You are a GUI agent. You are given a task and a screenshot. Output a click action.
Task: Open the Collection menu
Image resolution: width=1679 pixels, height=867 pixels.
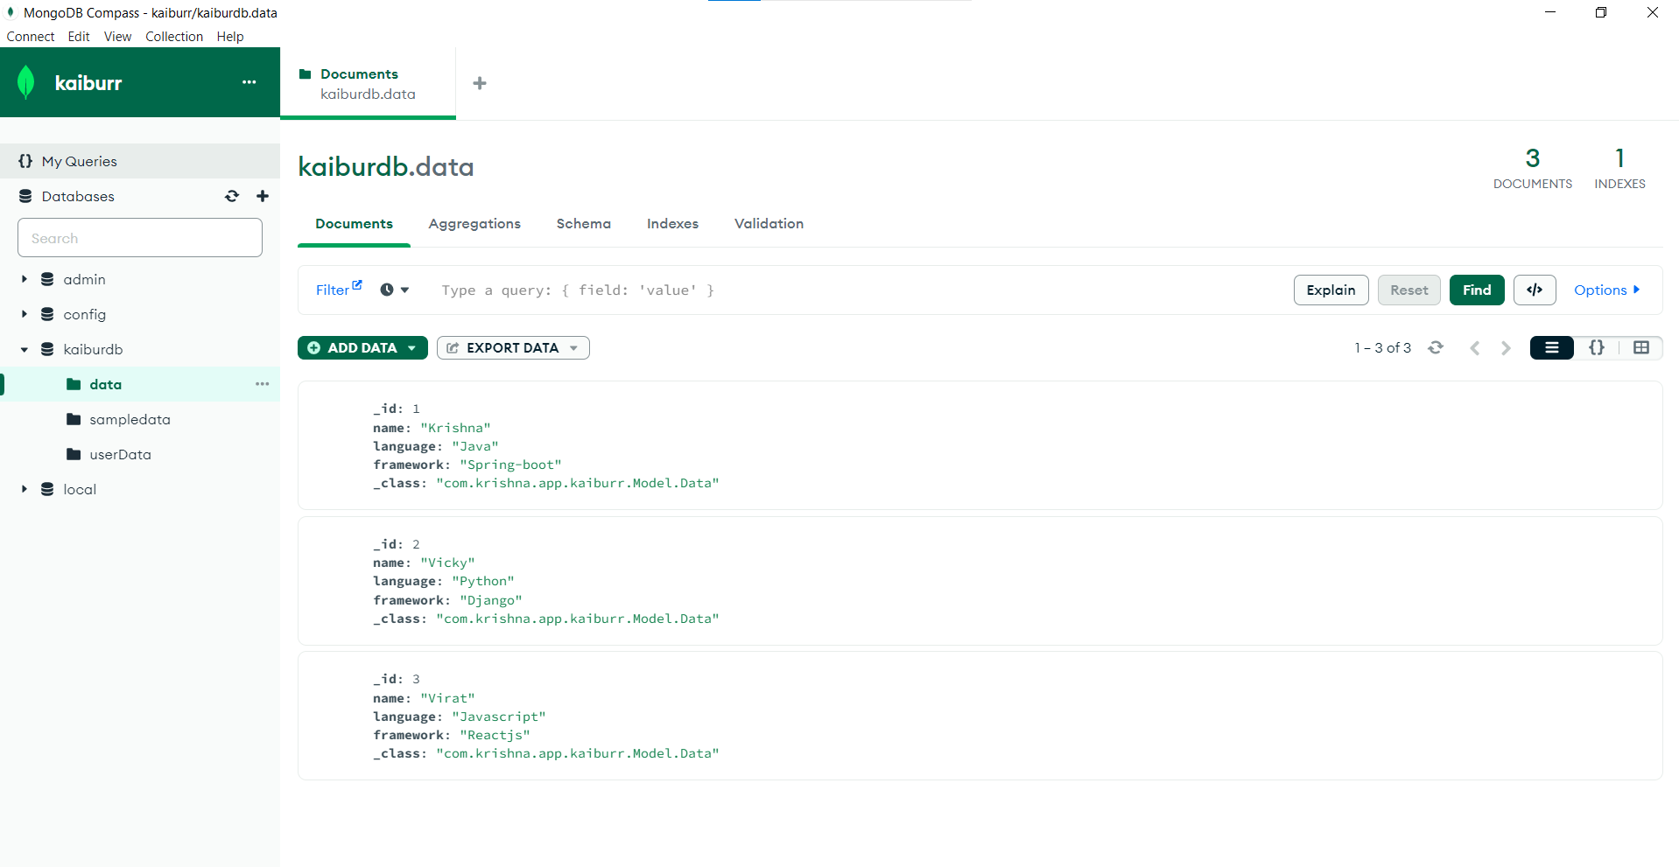(173, 36)
